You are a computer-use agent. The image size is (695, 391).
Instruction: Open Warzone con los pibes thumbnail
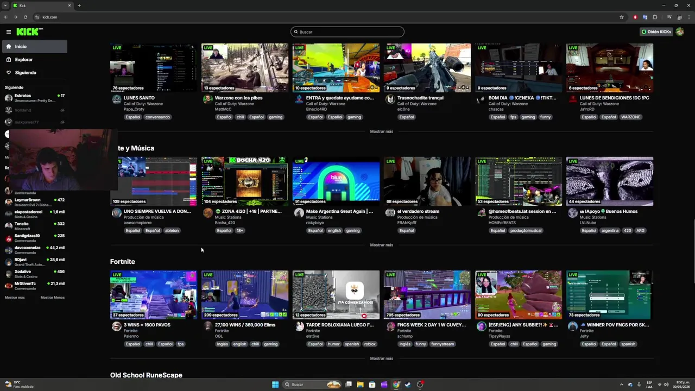tap(245, 68)
